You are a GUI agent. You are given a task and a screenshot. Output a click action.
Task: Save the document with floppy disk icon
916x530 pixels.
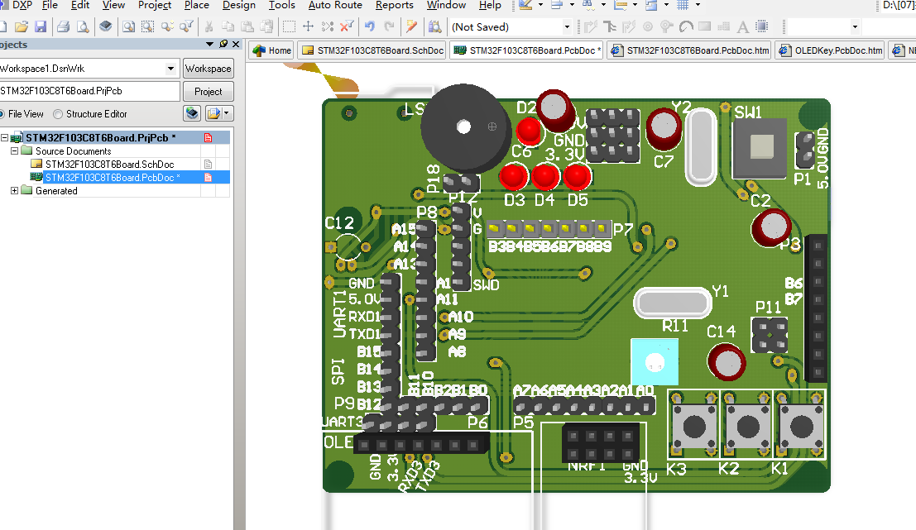(x=41, y=26)
